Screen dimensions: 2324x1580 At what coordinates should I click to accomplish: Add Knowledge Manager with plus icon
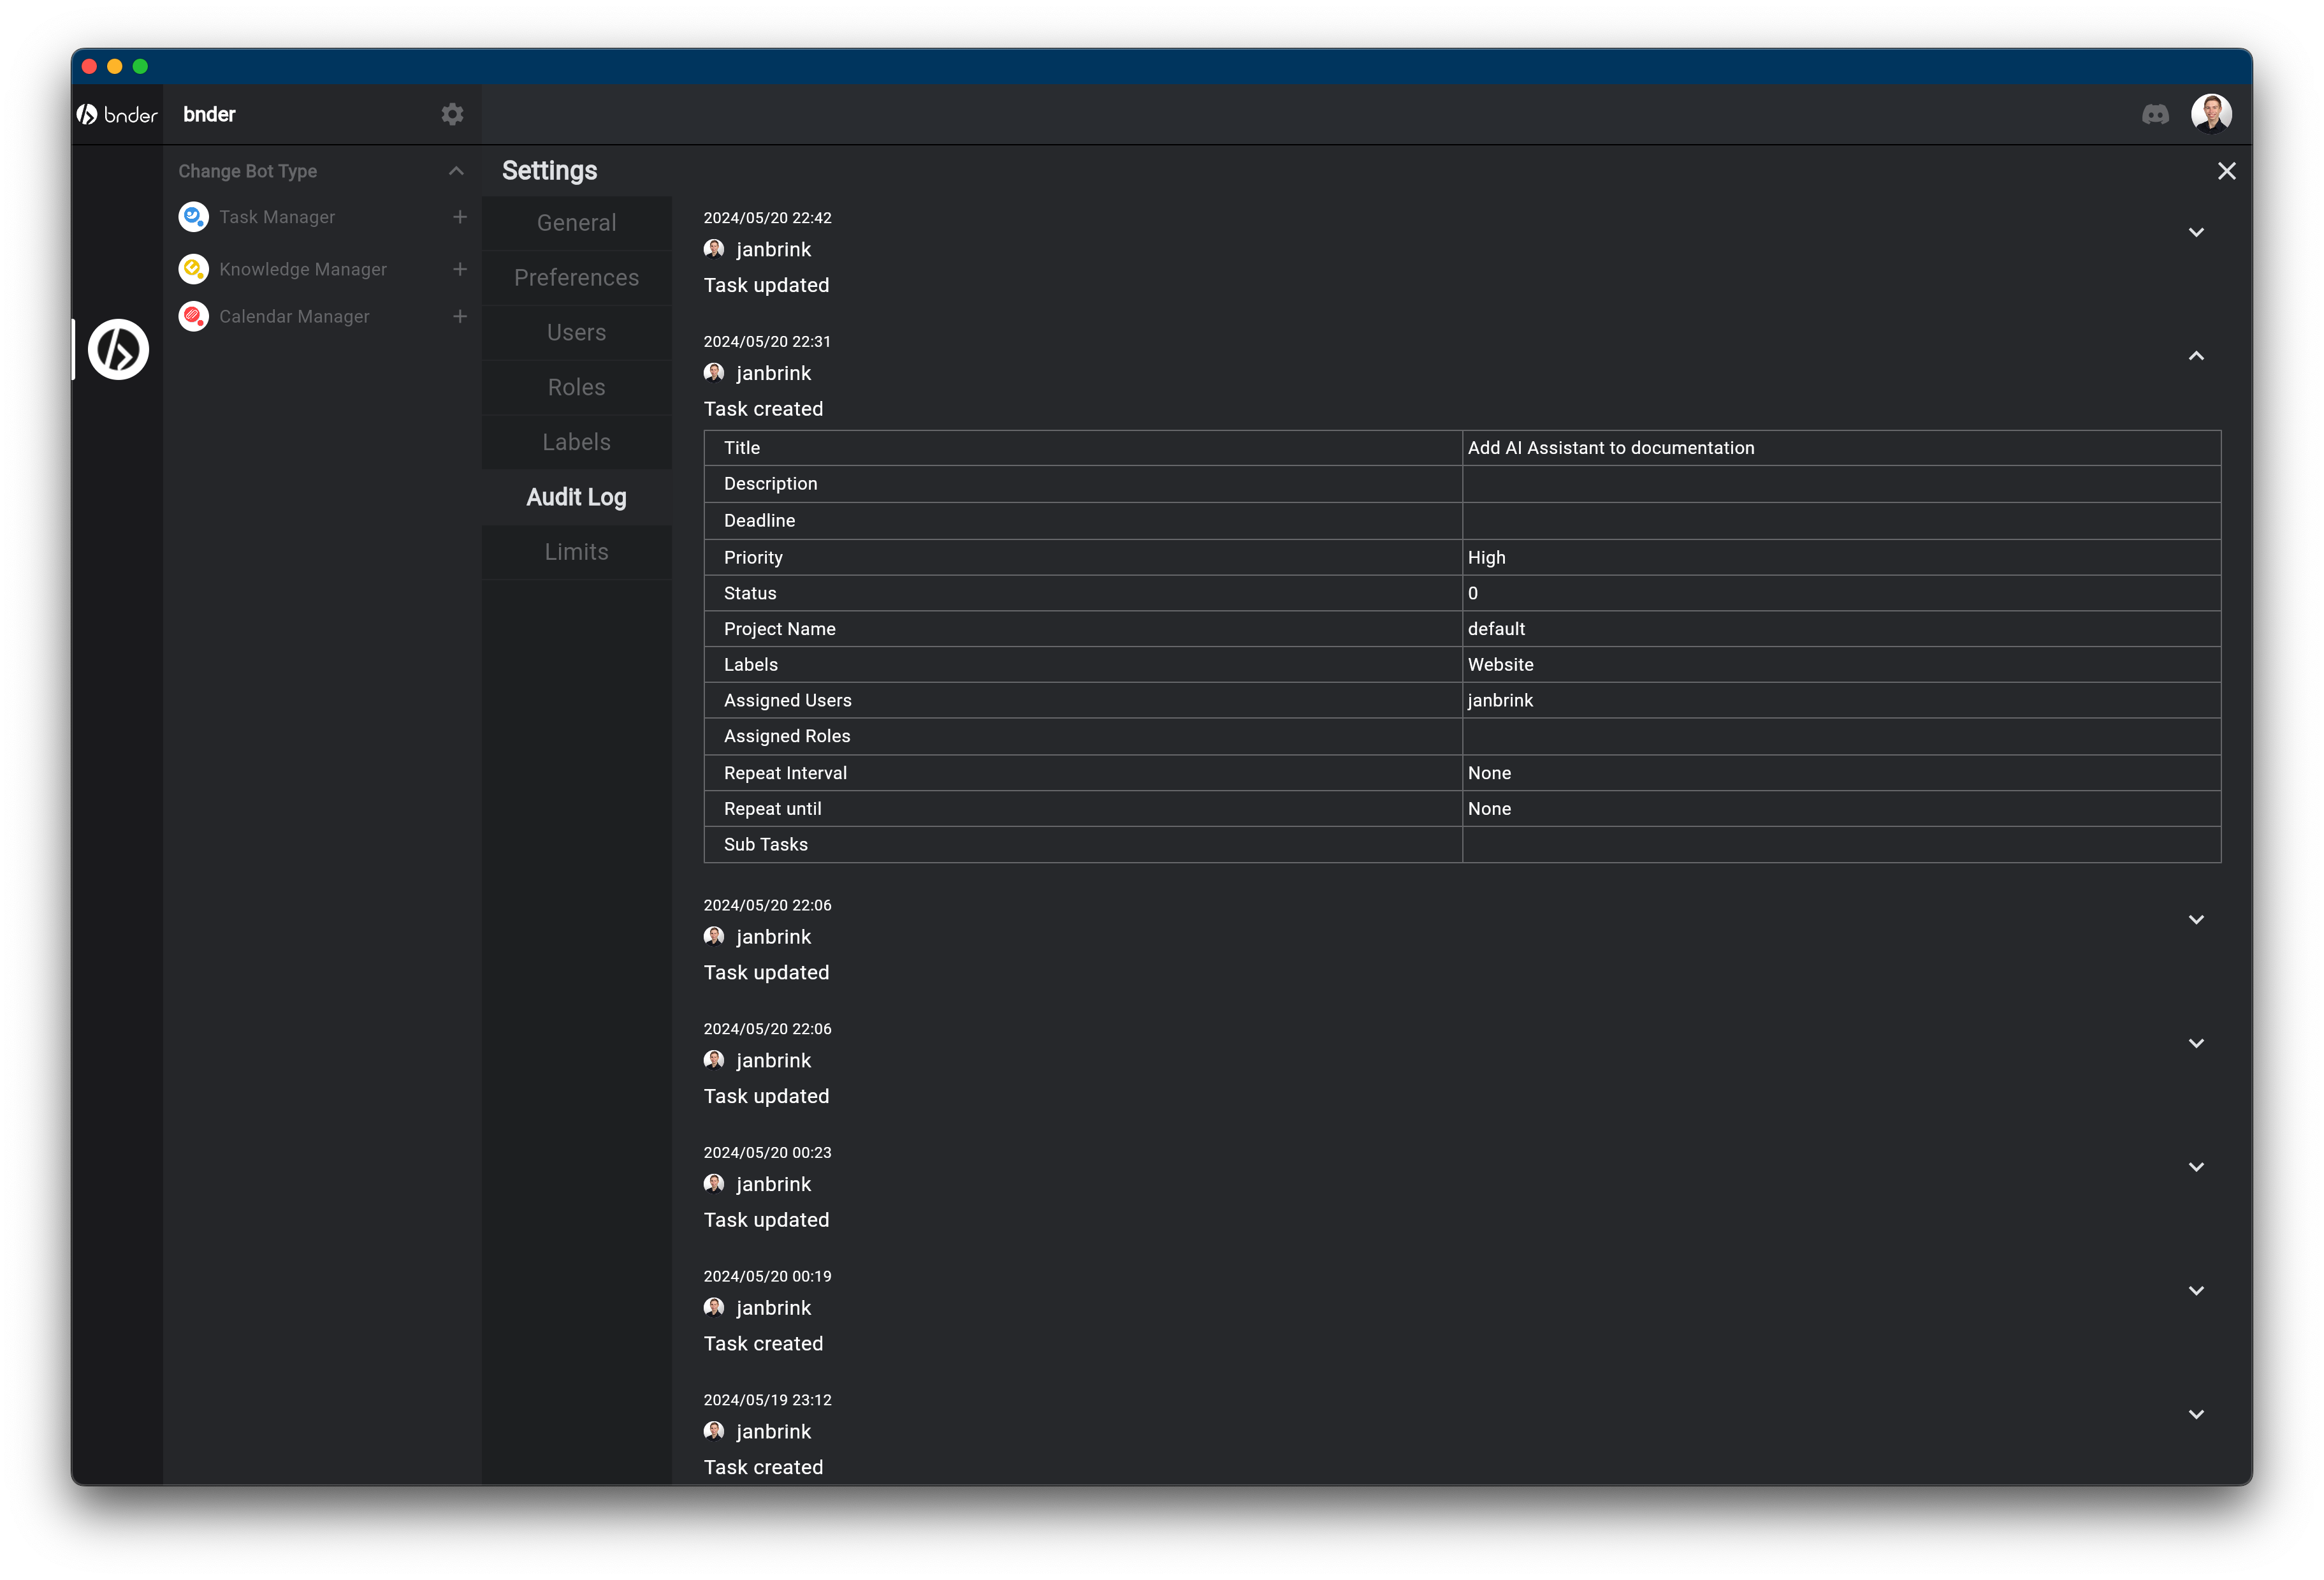pyautogui.click(x=460, y=269)
